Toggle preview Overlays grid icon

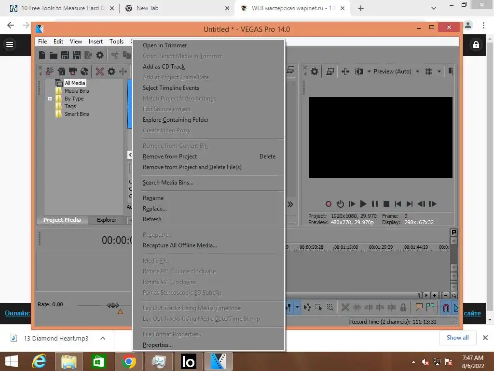click(x=429, y=71)
